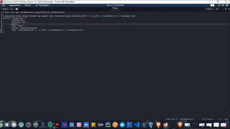Launch Visual Studio Code from the taskbar

click(x=137, y=125)
